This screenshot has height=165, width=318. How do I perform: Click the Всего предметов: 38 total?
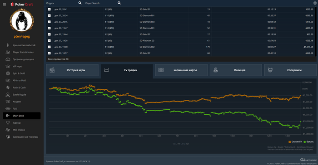58,59
